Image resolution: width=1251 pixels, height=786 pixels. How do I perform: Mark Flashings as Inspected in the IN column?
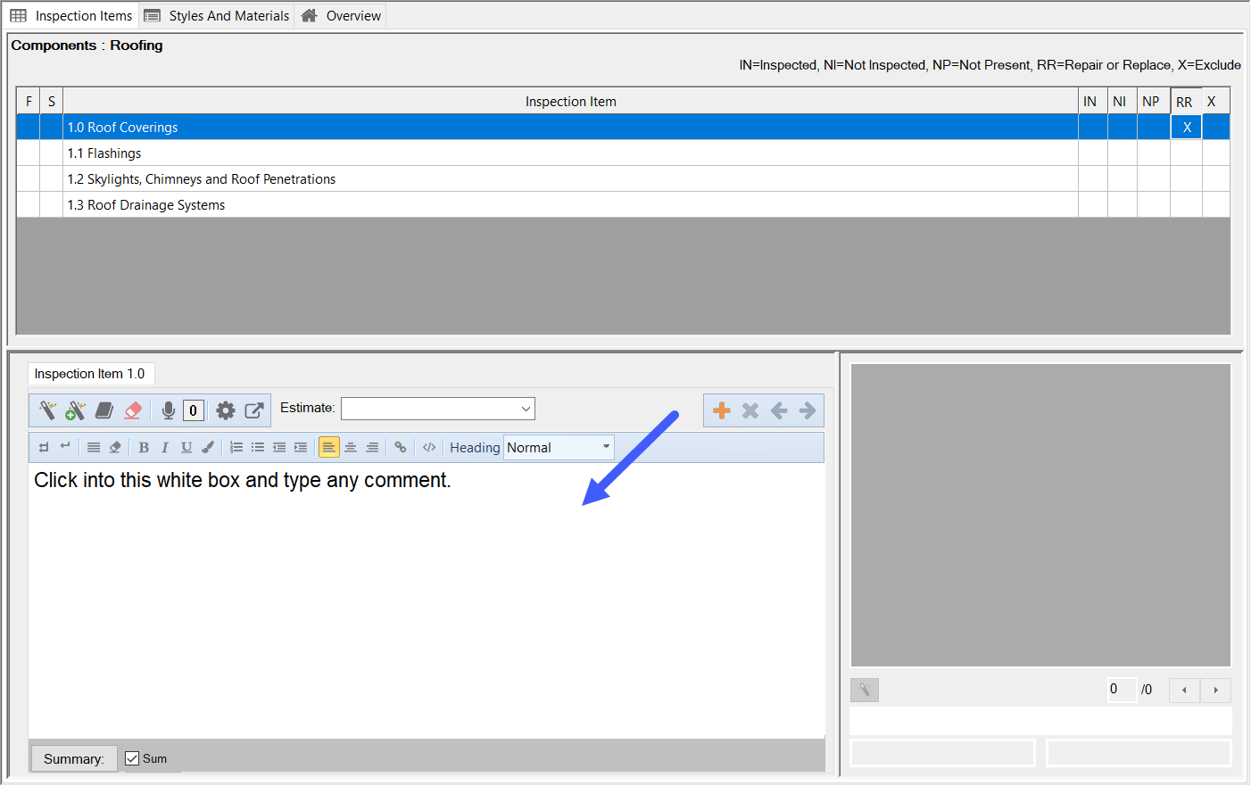click(1092, 153)
